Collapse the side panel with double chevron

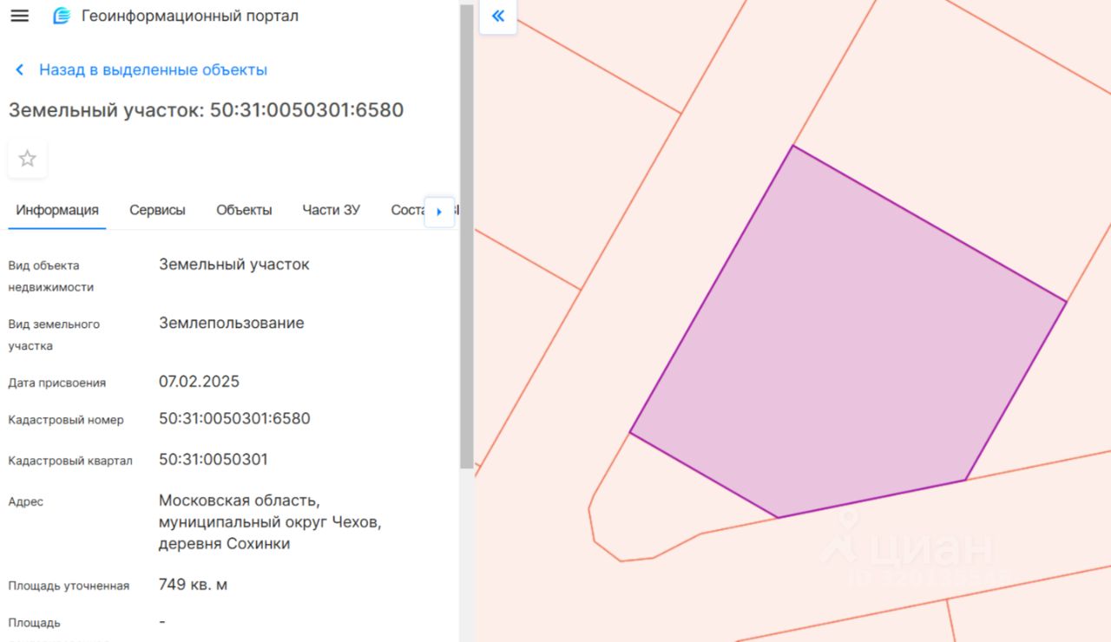[497, 16]
